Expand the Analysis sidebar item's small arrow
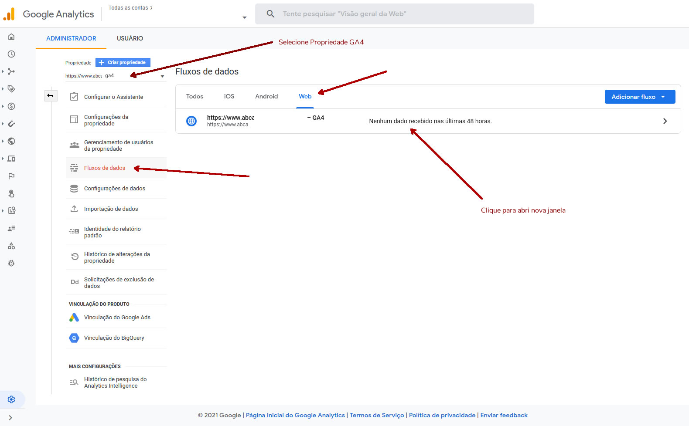Screen dimensions: 689x426 tap(3, 211)
